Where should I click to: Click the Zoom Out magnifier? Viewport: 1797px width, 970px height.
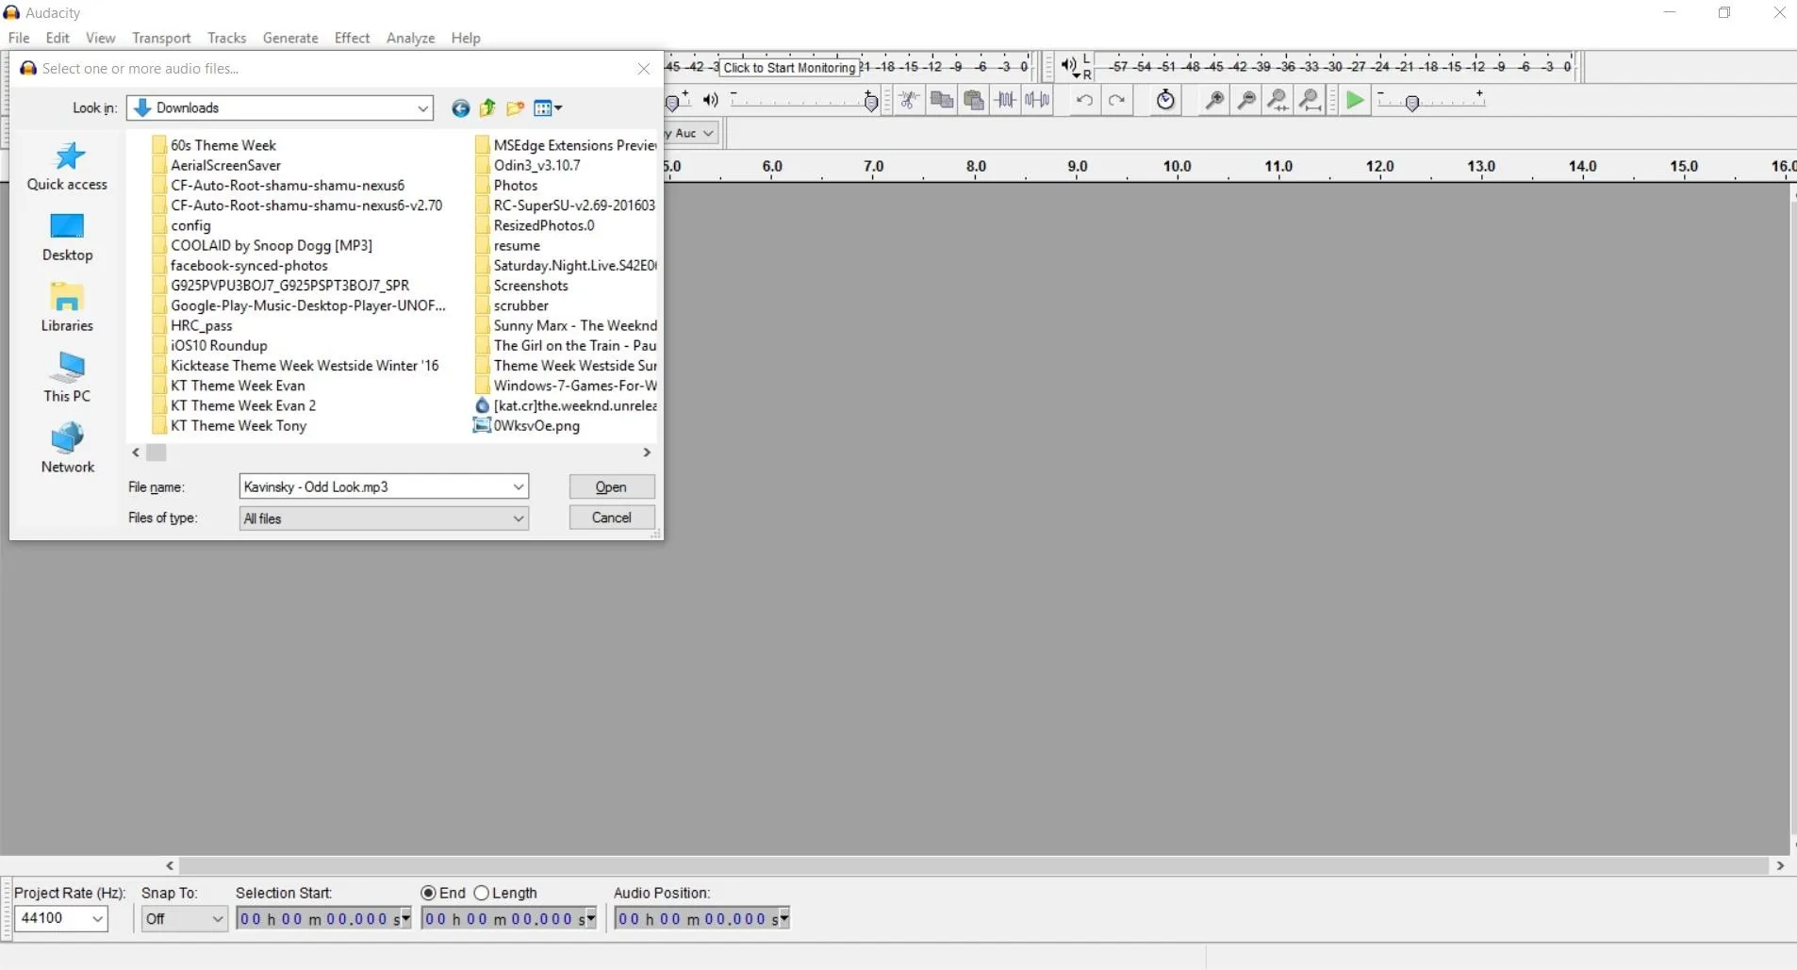pyautogui.click(x=1246, y=100)
